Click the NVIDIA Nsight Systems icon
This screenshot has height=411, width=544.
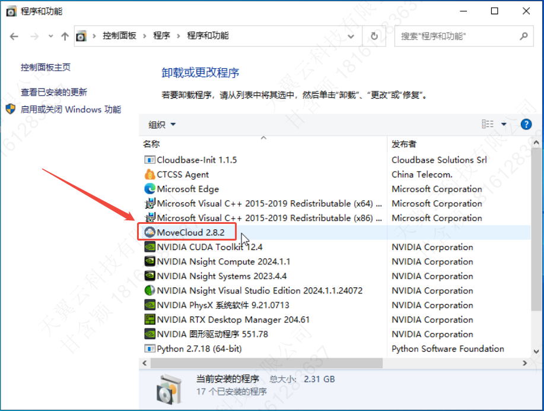[x=149, y=276]
